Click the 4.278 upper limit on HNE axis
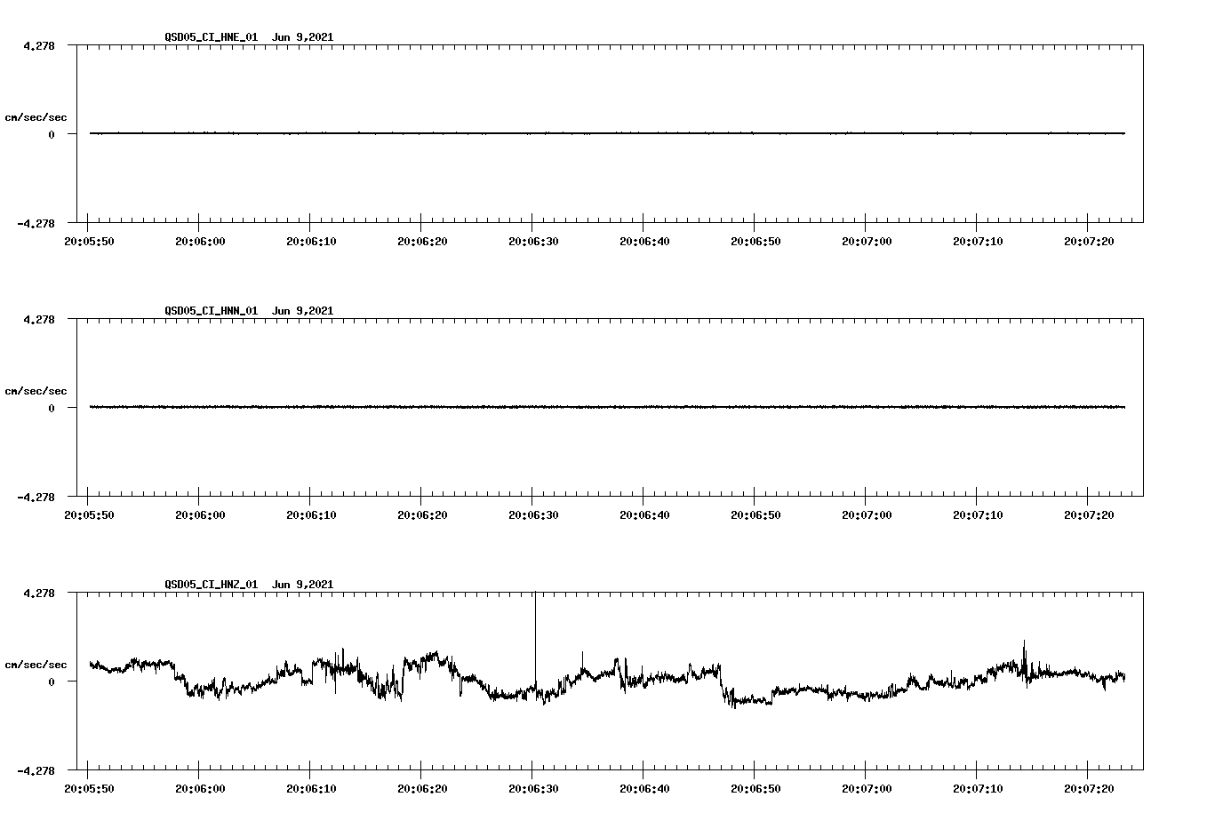Viewport: 1207px width, 821px height. point(39,45)
